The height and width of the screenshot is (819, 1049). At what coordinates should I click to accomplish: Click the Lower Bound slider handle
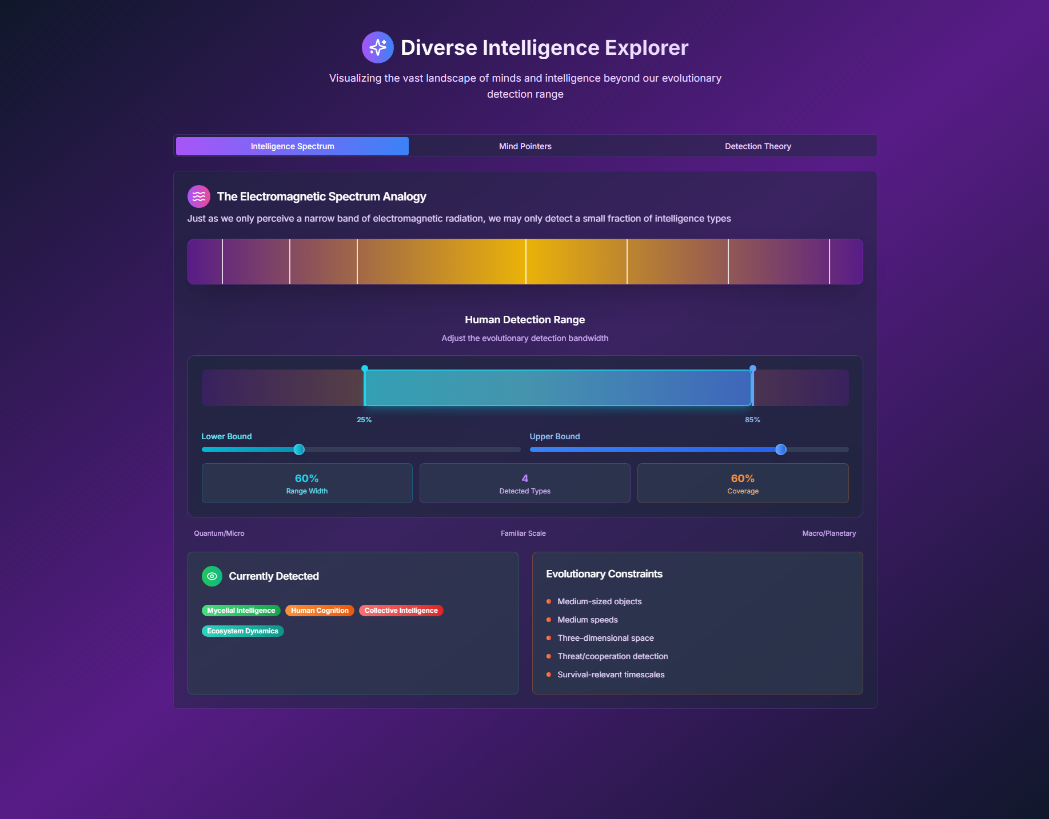[298, 449]
